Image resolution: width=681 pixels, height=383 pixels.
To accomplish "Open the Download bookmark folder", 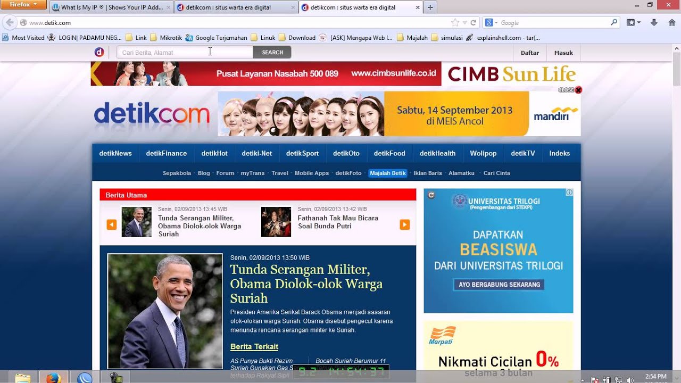I will 297,38.
